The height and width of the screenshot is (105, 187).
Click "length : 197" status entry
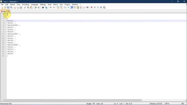pos(91,104)
